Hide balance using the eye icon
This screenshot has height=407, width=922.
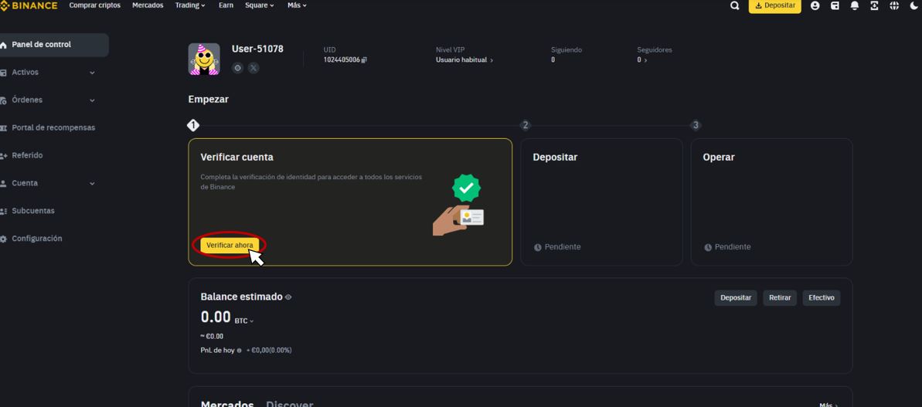coord(288,297)
